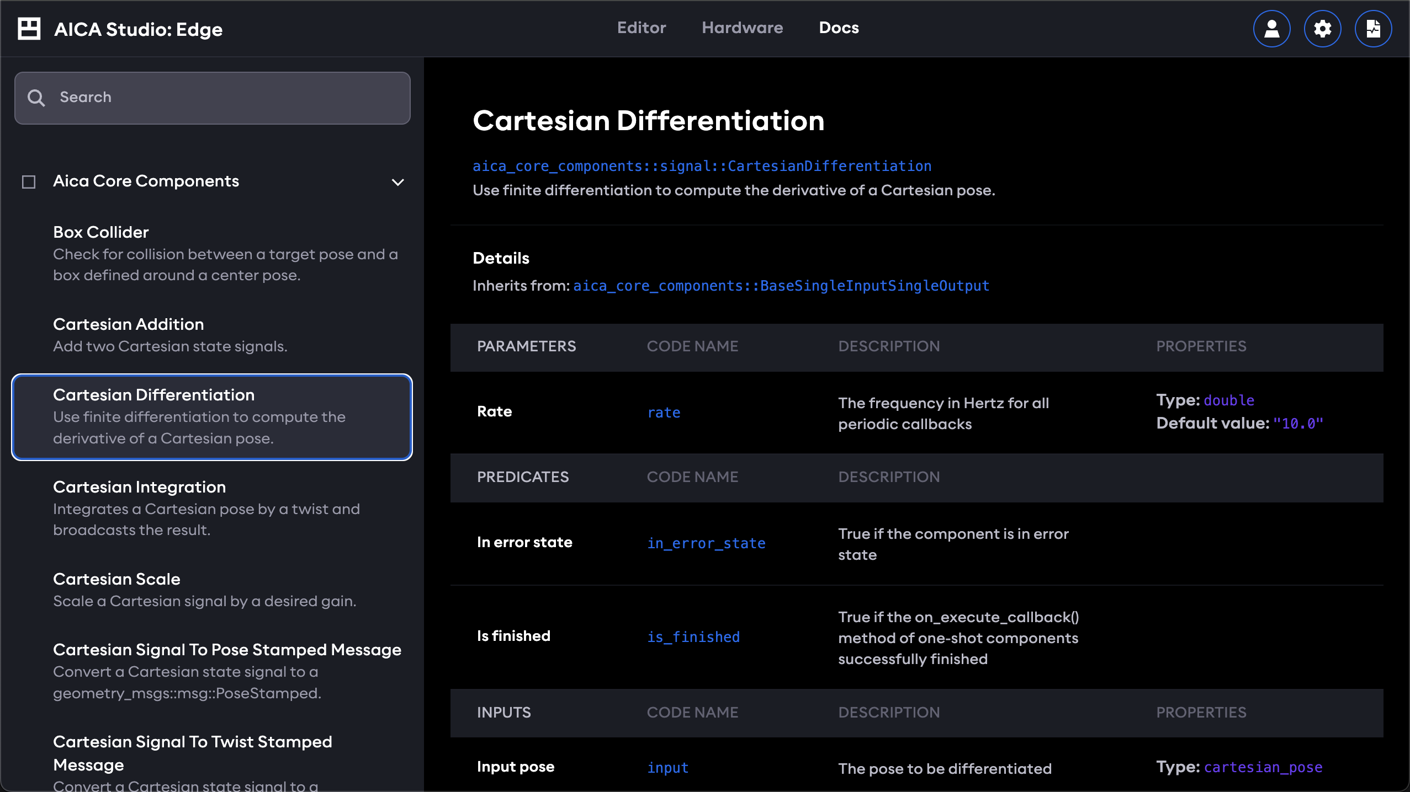Open the Docs tab

839,28
